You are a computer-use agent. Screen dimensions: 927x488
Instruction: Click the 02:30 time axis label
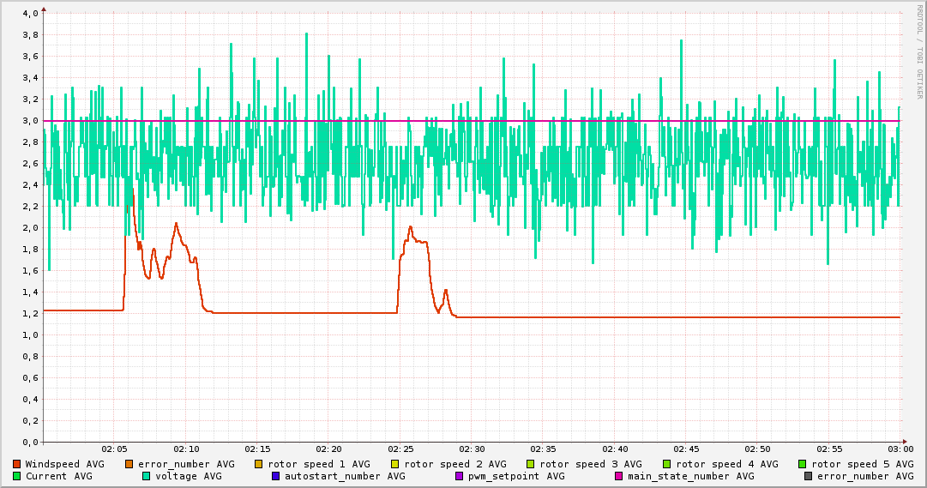[x=472, y=449]
